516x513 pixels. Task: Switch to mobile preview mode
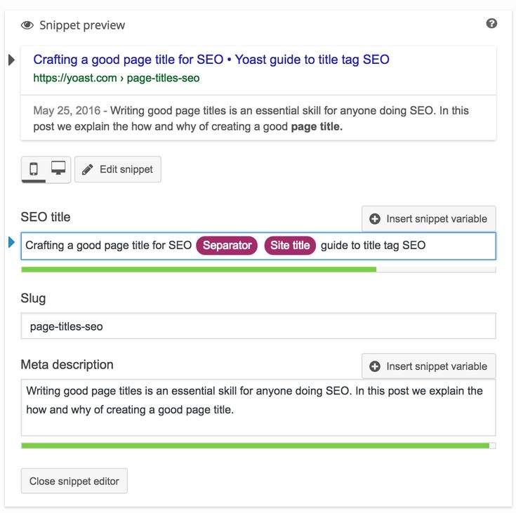click(x=34, y=169)
